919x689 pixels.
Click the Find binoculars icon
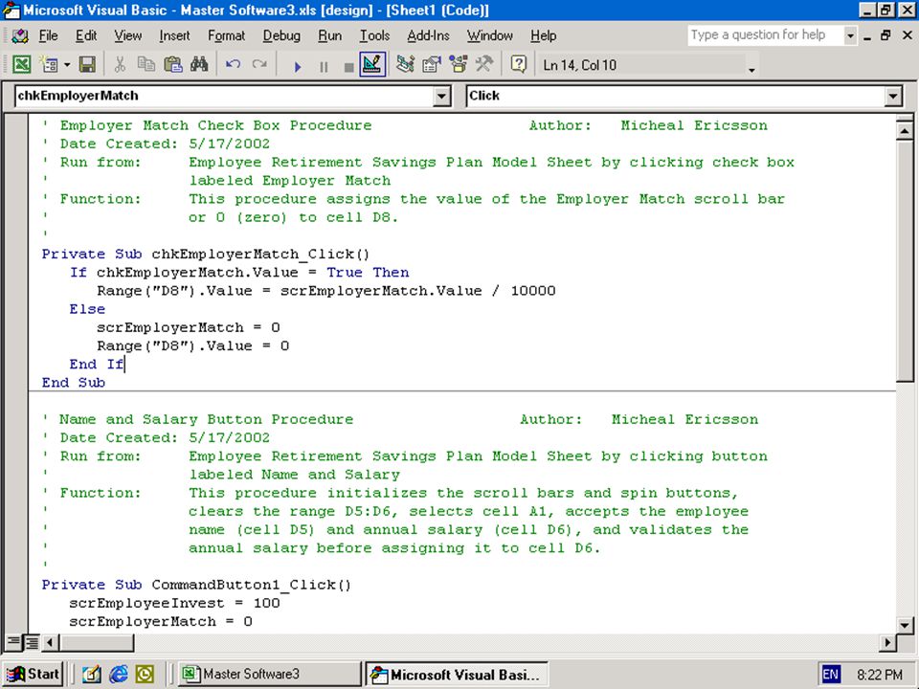199,64
